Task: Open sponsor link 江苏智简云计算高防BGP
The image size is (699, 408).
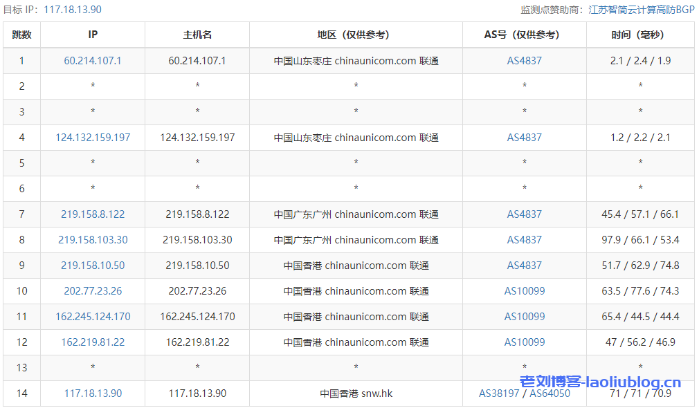Action: coord(641,10)
